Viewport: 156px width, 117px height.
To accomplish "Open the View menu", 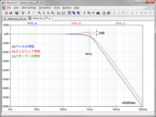I will point(16,8).
